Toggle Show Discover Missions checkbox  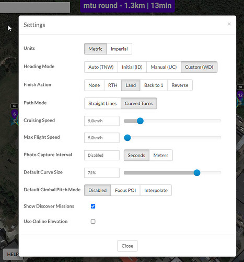93,206
